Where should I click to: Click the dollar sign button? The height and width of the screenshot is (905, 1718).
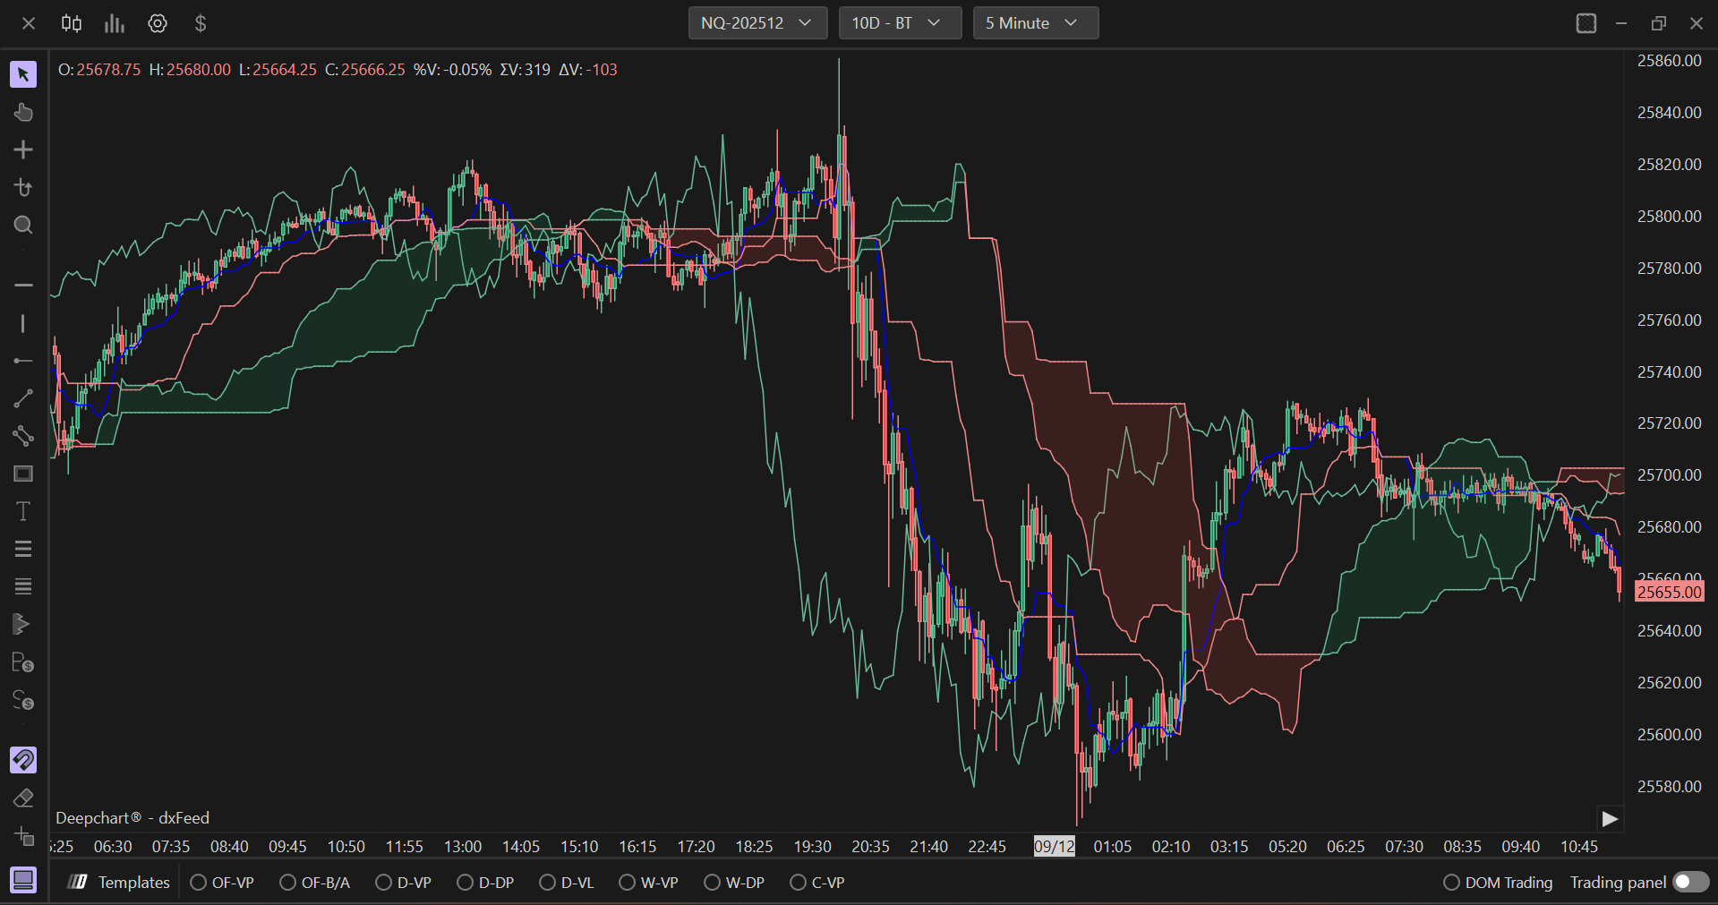pyautogui.click(x=201, y=23)
